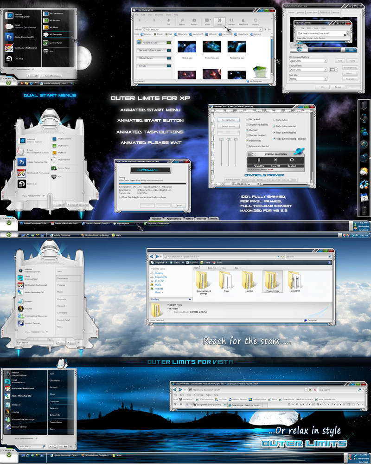This screenshot has width=371, height=464.
Task: Open the Views dropdown in Vista Explorer
Action: pyautogui.click(x=177, y=263)
